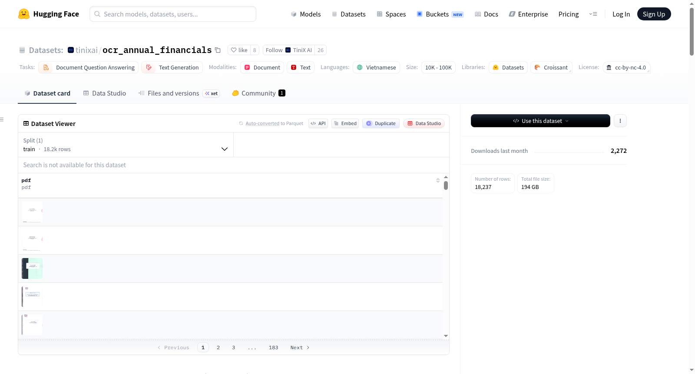Select the 10K - 100K size tag
This screenshot has height=374, width=695.
tap(438, 67)
